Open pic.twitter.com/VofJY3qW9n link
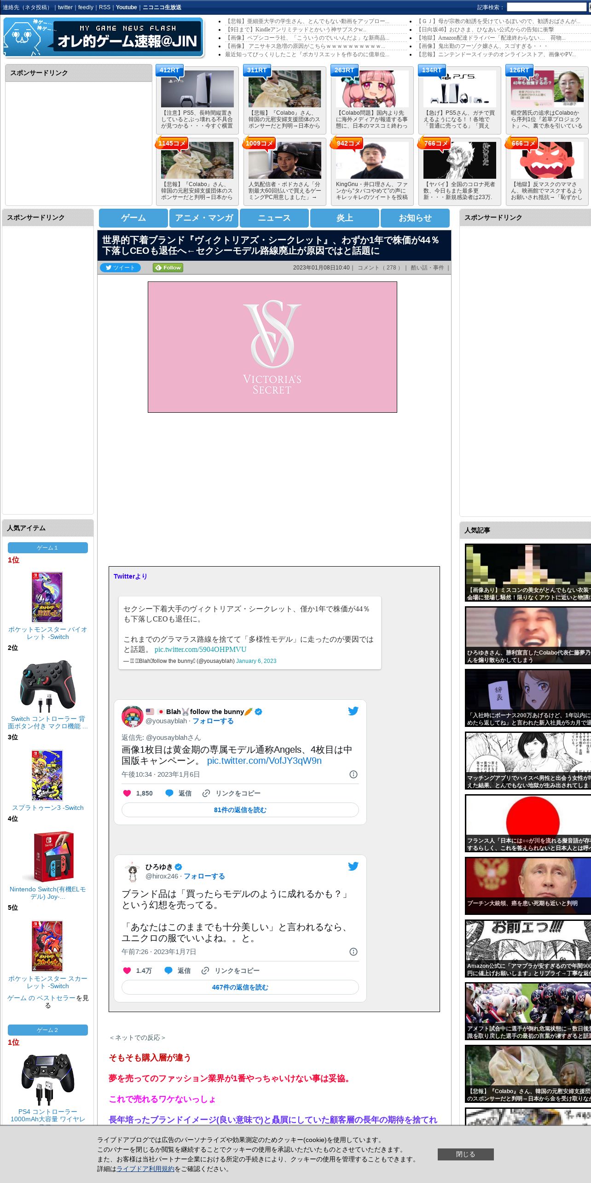This screenshot has width=591, height=1183. click(264, 761)
